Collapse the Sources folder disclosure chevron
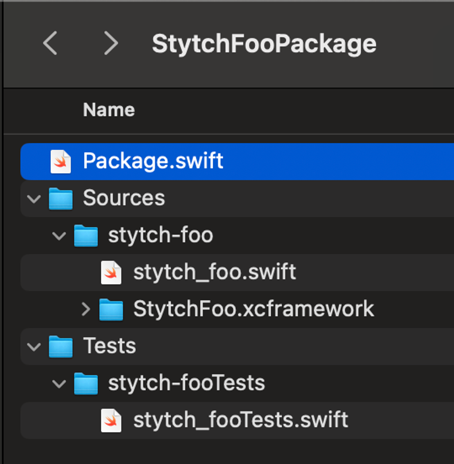The width and height of the screenshot is (454, 464). (34, 198)
